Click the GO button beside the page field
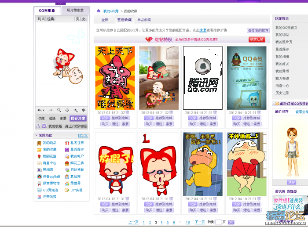This screenshot has width=308, height=227. [231, 222]
